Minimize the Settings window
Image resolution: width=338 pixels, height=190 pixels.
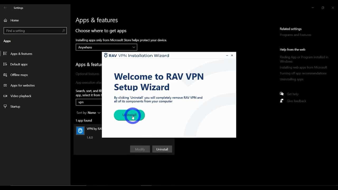(313, 8)
